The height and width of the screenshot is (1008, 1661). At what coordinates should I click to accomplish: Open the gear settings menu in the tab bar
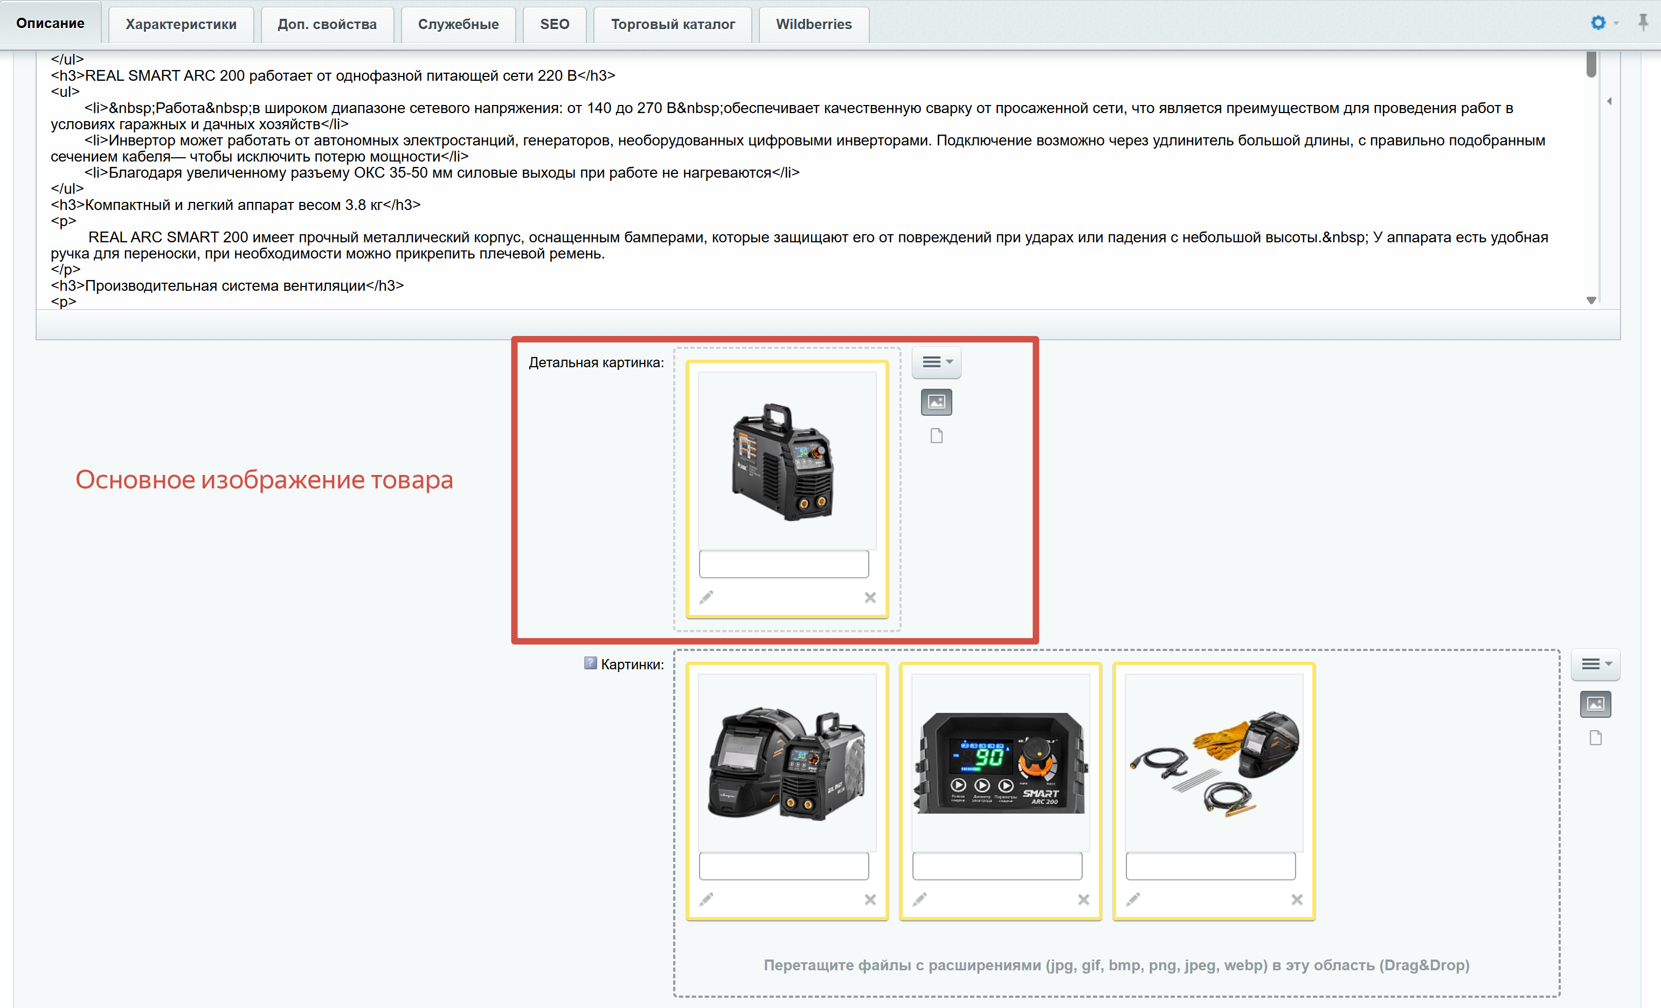pyautogui.click(x=1598, y=22)
